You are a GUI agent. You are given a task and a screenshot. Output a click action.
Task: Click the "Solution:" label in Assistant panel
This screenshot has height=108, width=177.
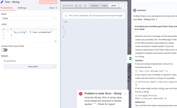[139, 61]
